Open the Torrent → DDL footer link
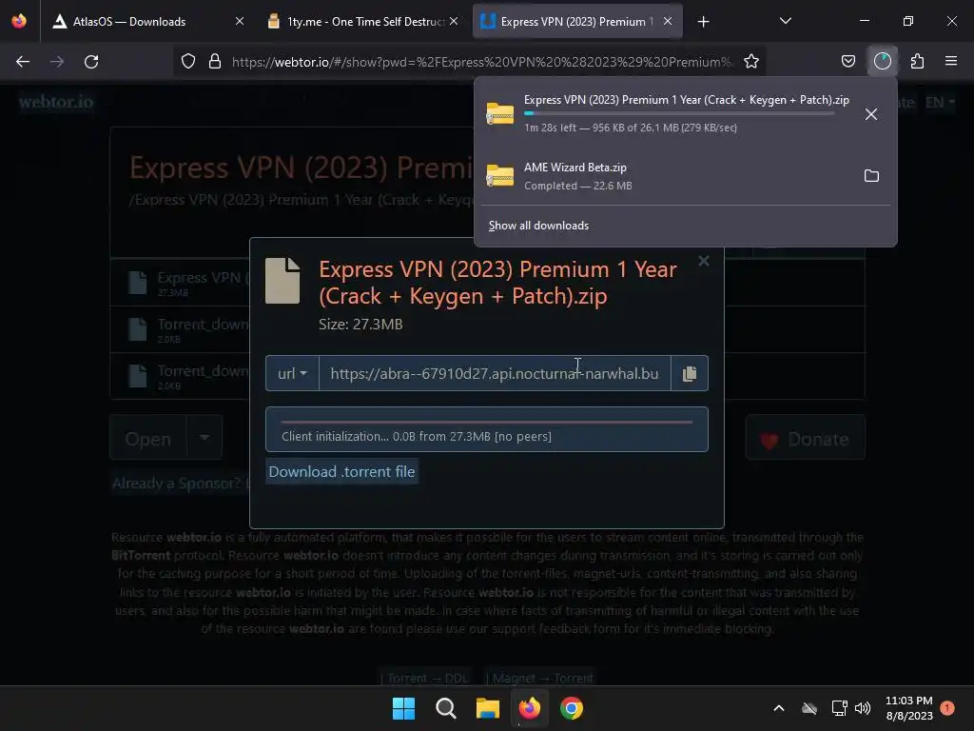The image size is (974, 731). 427,678
